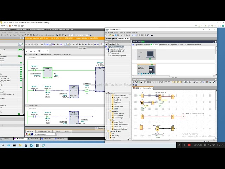
Task: Click the Delete X icon in TIA Portal toolbar
Action: (10, 35)
